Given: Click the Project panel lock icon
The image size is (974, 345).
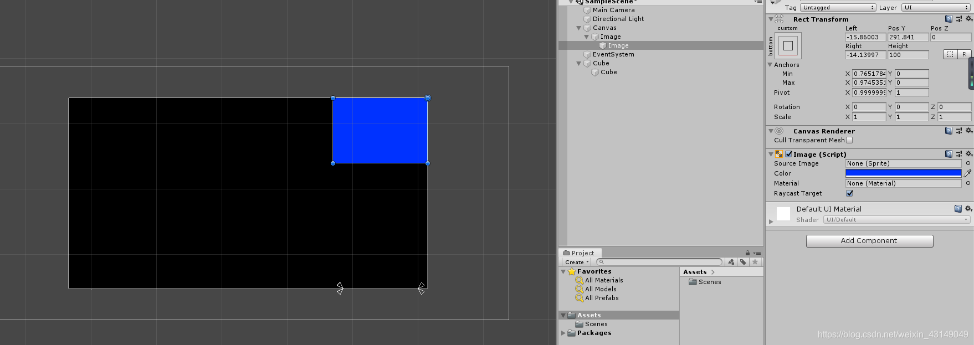Looking at the screenshot, I should (x=747, y=253).
